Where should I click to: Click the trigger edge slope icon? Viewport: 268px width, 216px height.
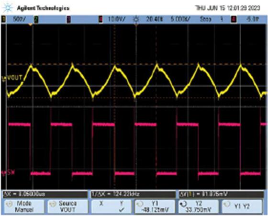pos(222,19)
